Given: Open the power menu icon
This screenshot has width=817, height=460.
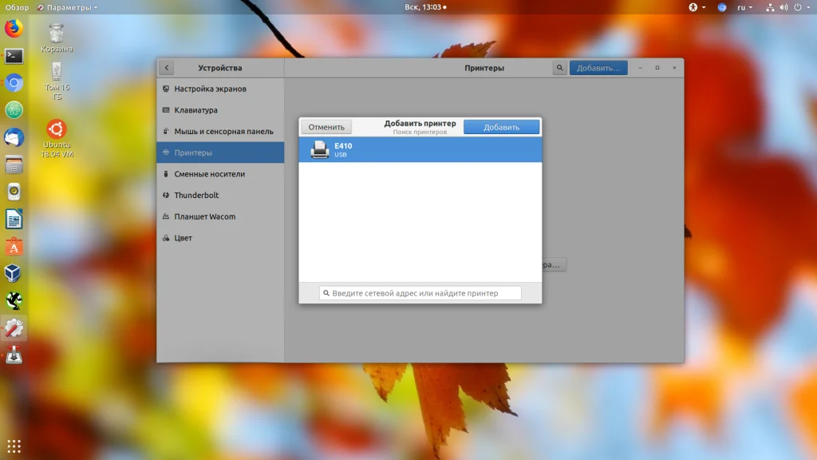Looking at the screenshot, I should 798,7.
